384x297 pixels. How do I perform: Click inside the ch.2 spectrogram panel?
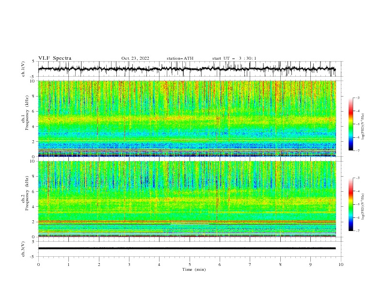pos(187,199)
